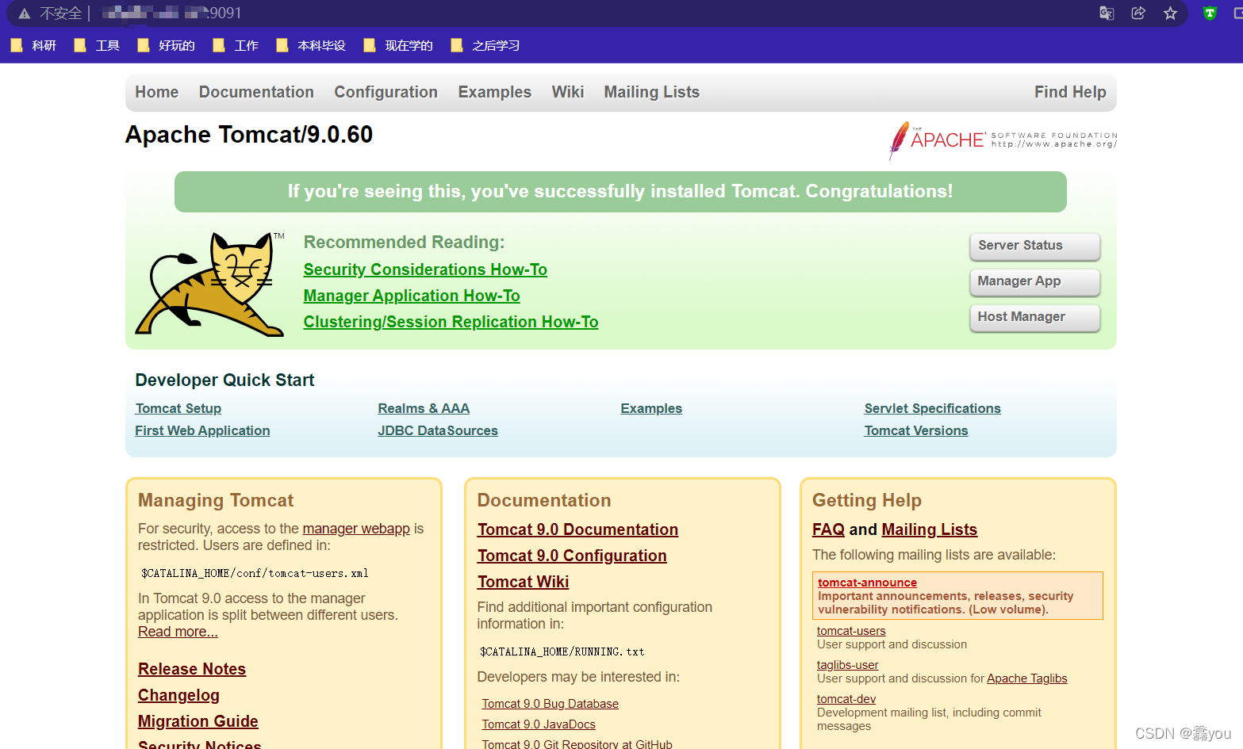Open Tomcat 9.0 Configuration link
Screen dimensions: 1243x749
point(572,556)
